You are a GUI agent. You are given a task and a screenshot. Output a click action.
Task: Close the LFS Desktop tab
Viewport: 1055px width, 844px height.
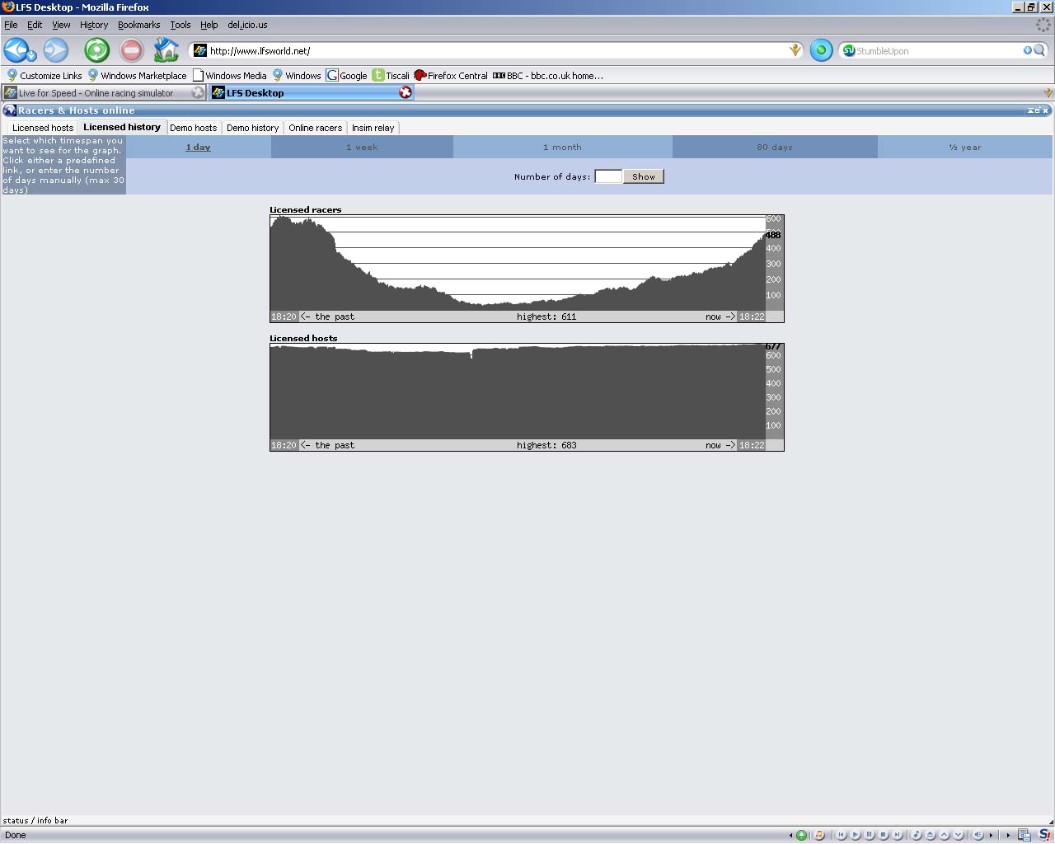(x=406, y=92)
